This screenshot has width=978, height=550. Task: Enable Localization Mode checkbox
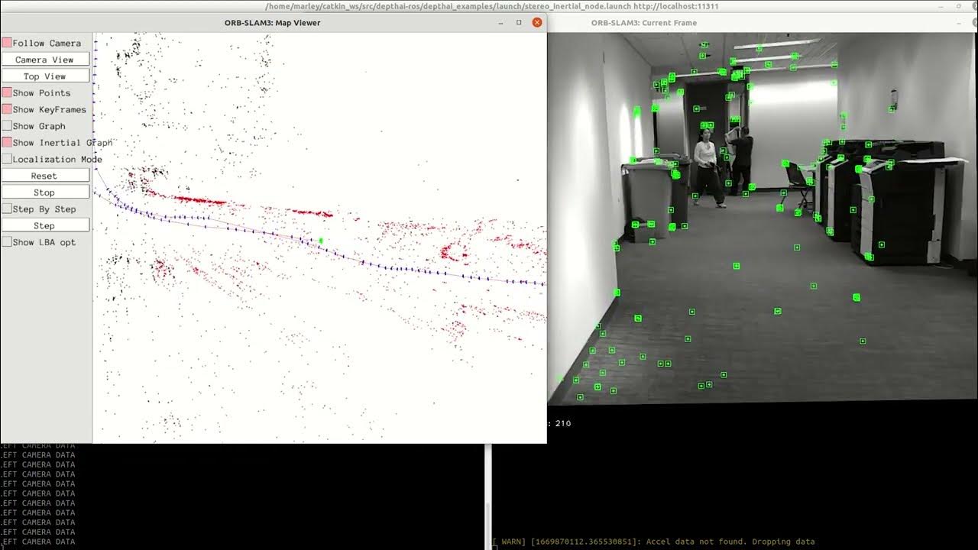pos(7,160)
